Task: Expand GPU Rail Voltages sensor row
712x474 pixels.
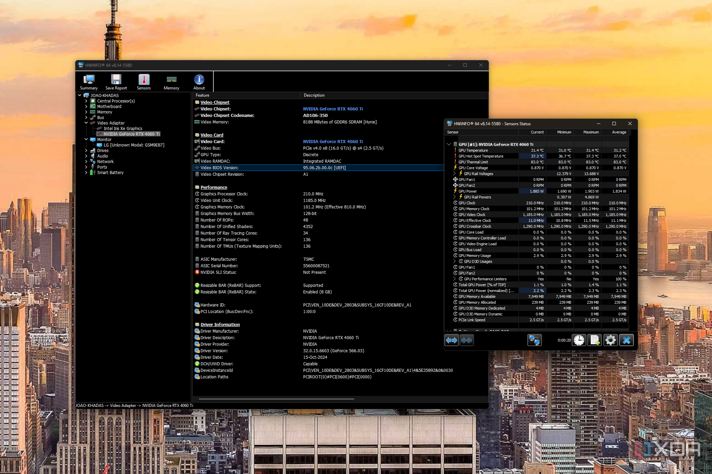Action: [x=454, y=174]
